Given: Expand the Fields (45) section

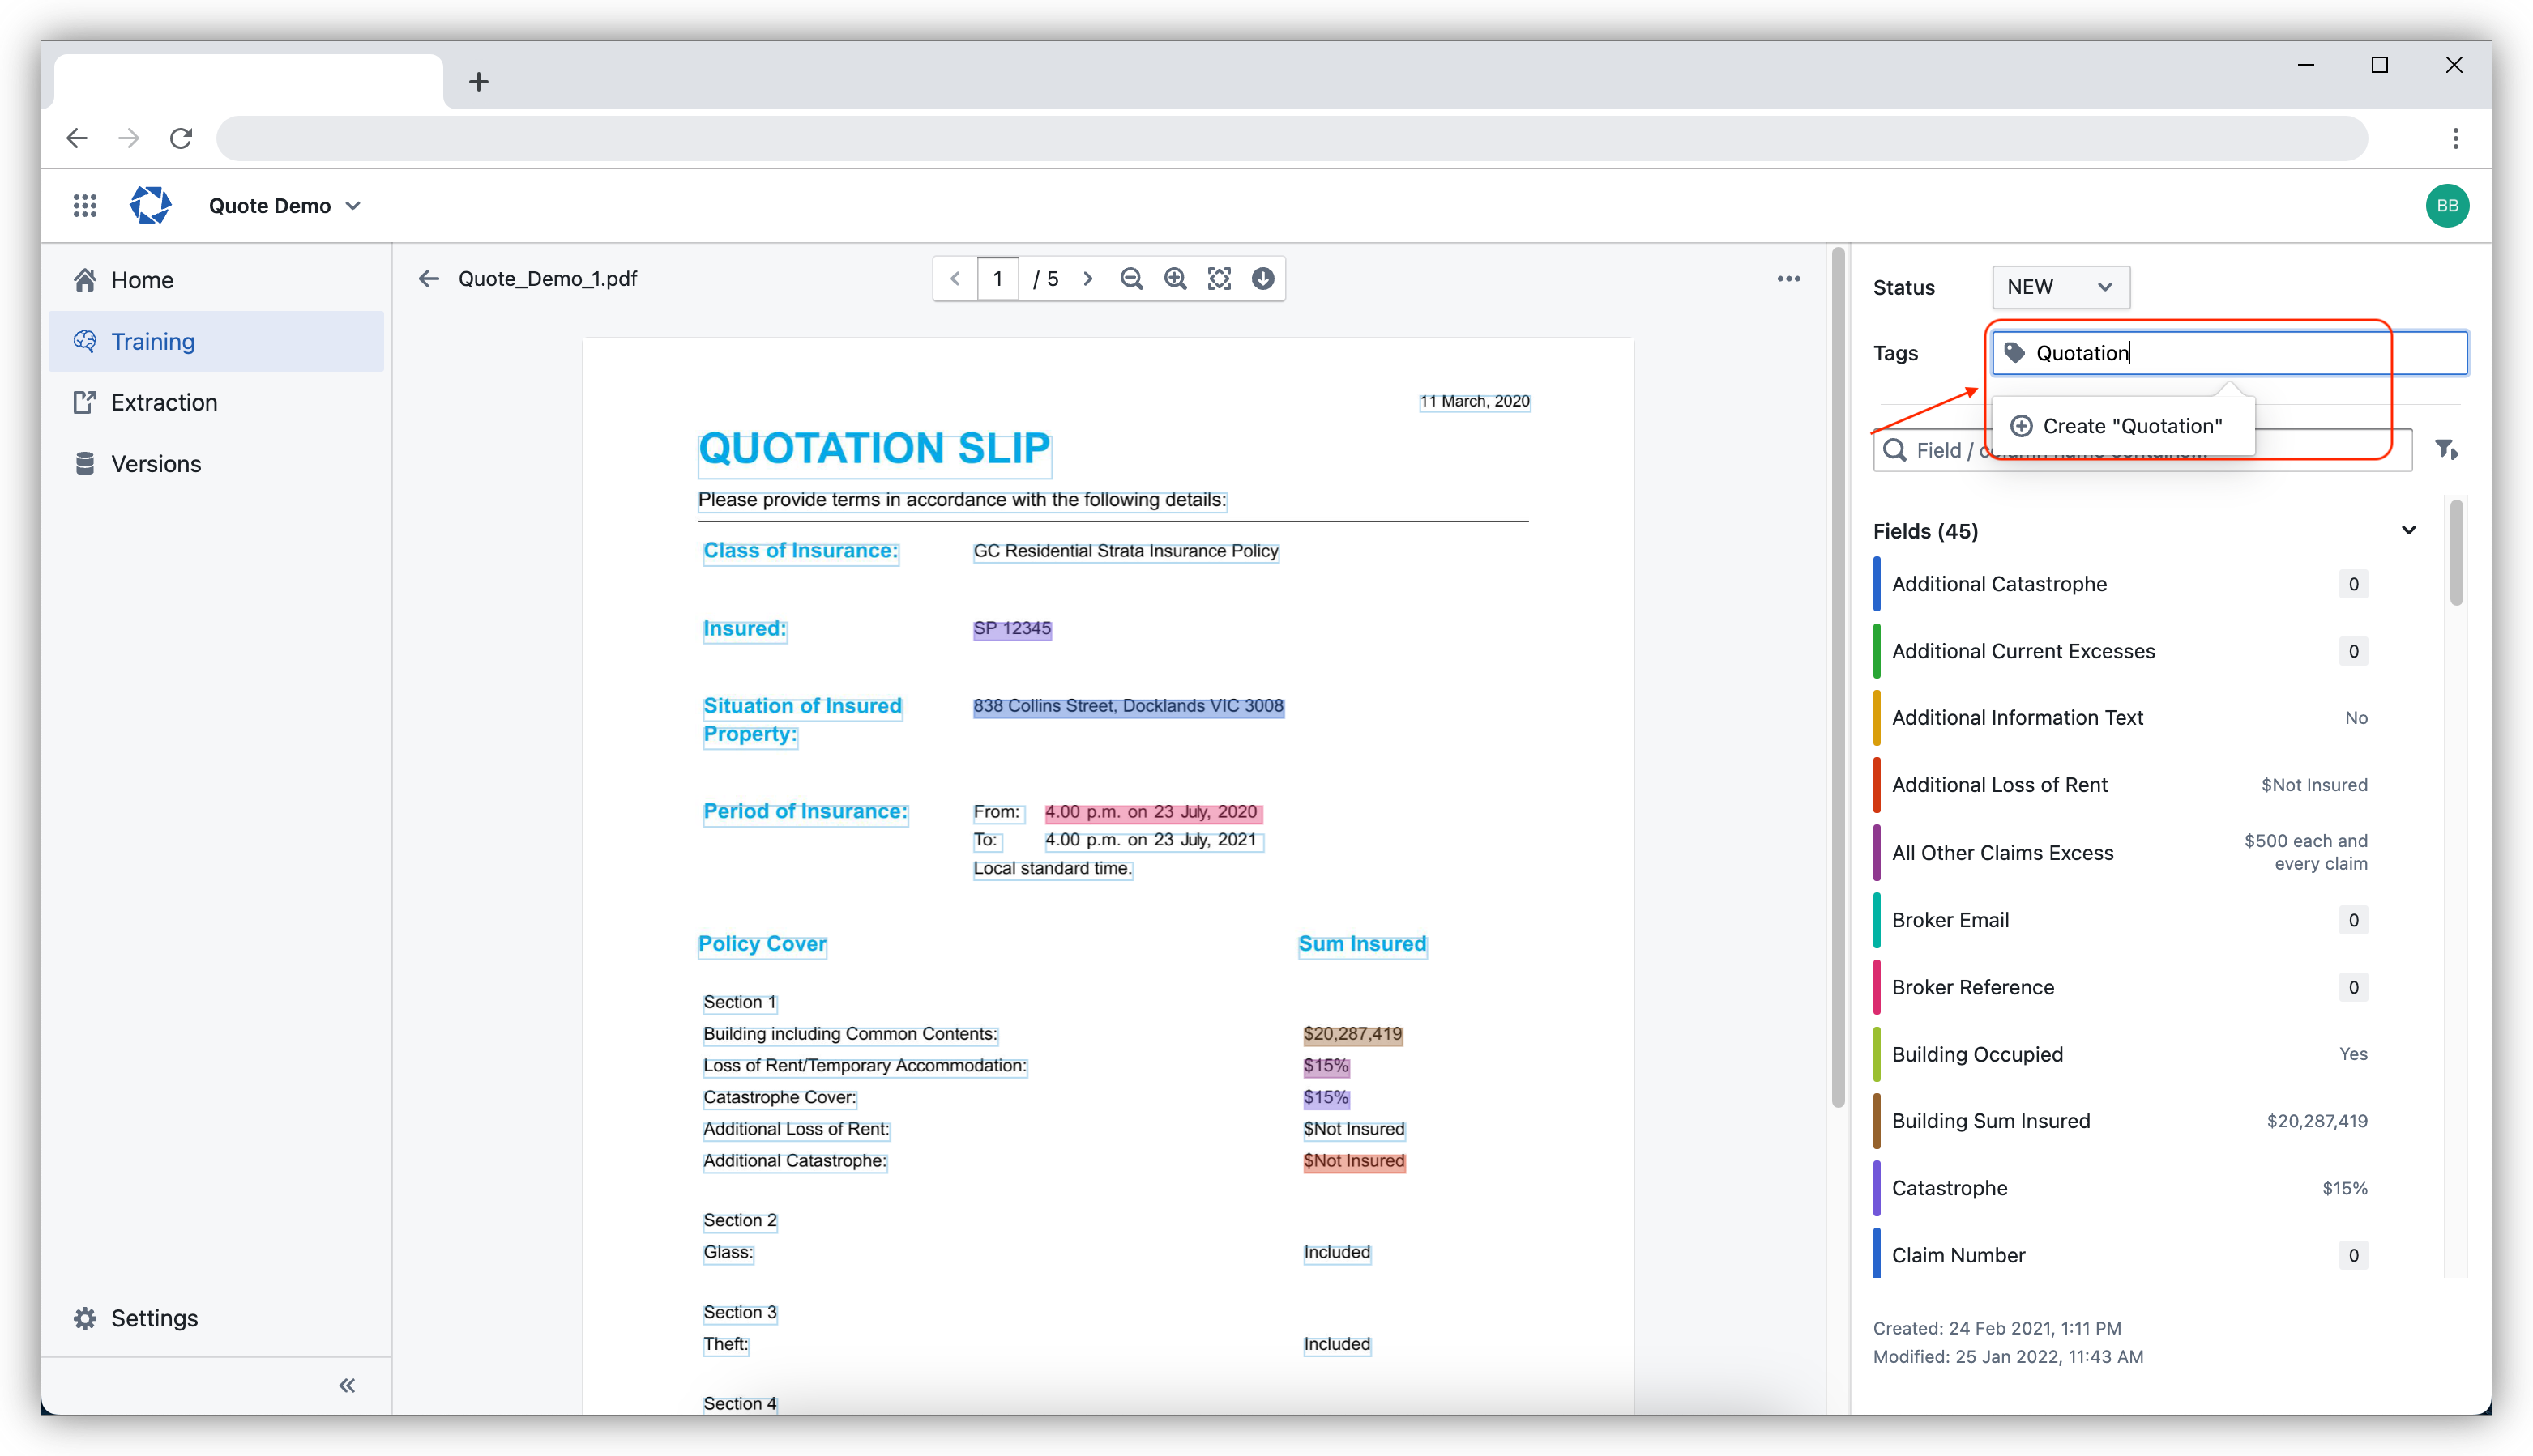Looking at the screenshot, I should tap(2407, 530).
